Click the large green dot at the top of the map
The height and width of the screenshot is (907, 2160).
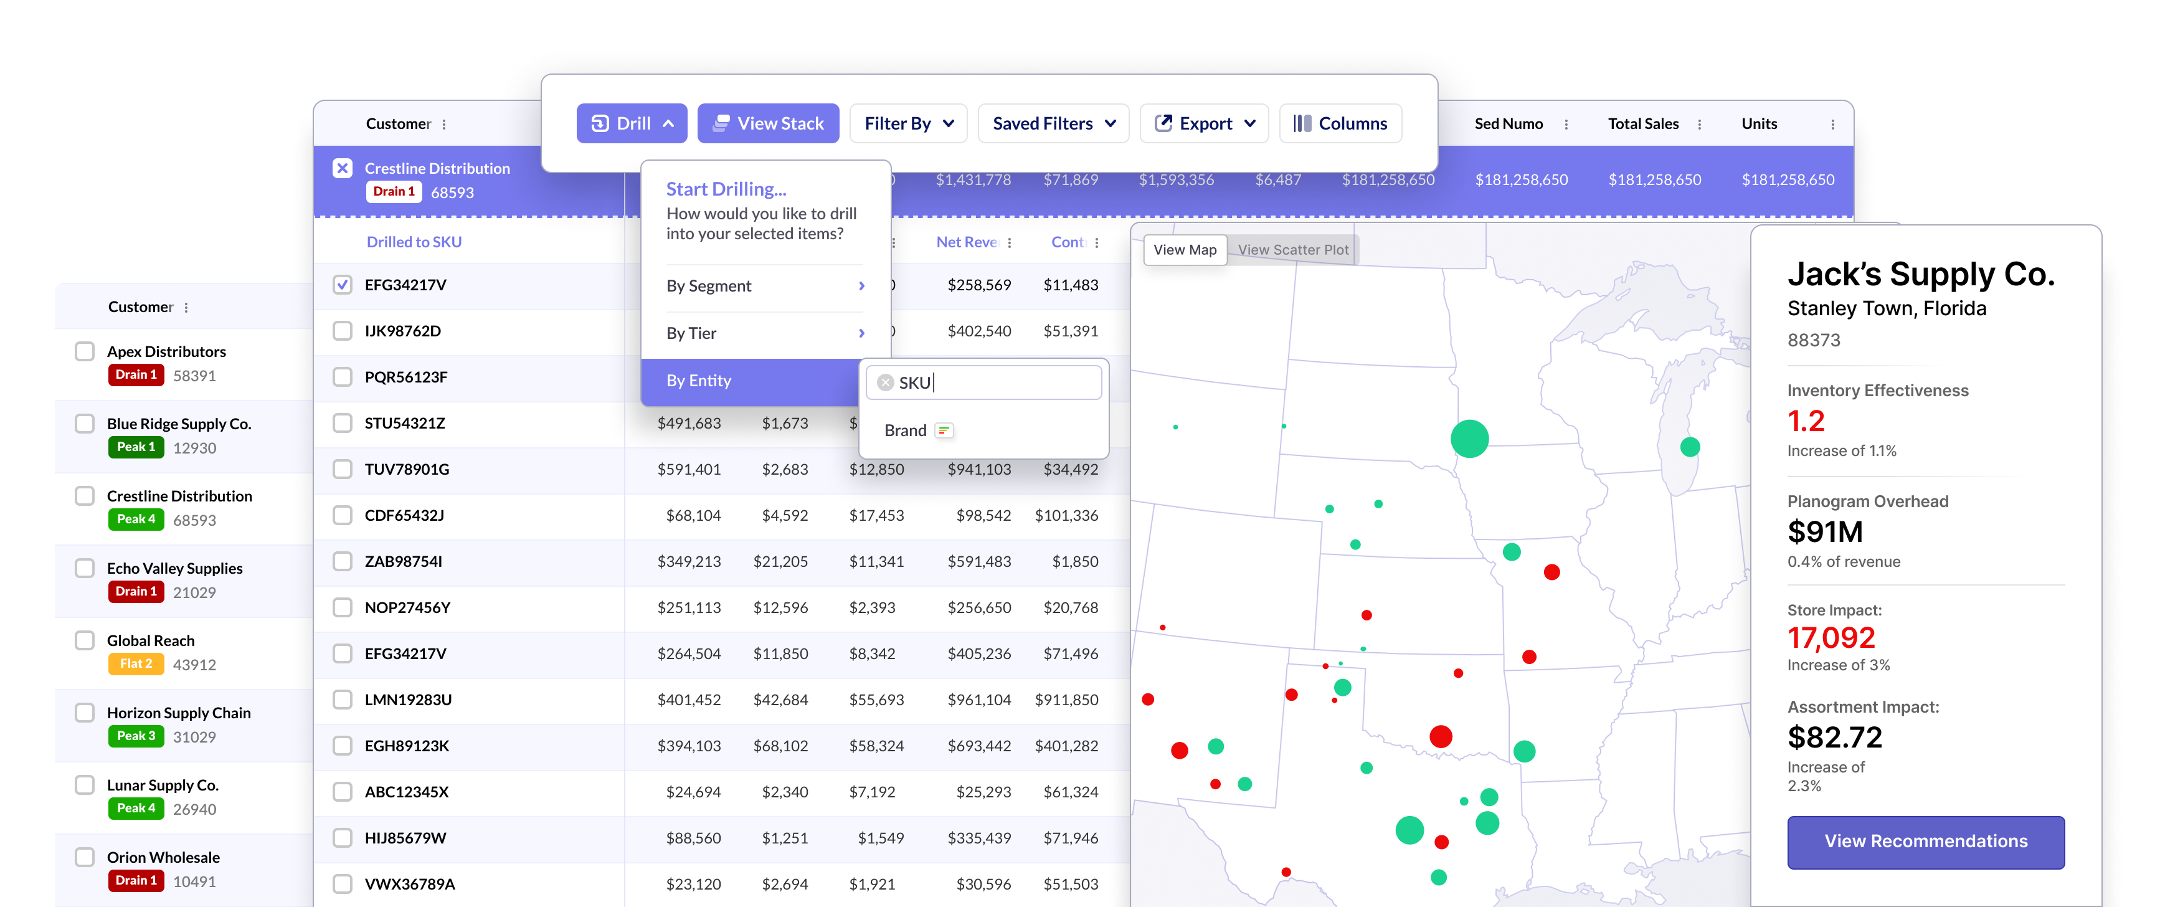(x=1469, y=439)
